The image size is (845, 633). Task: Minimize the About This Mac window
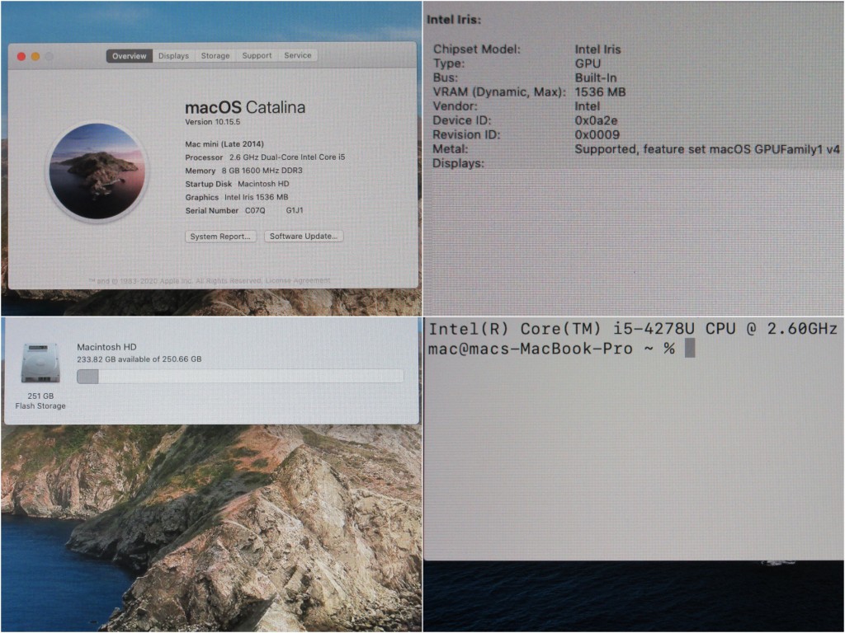click(x=35, y=57)
